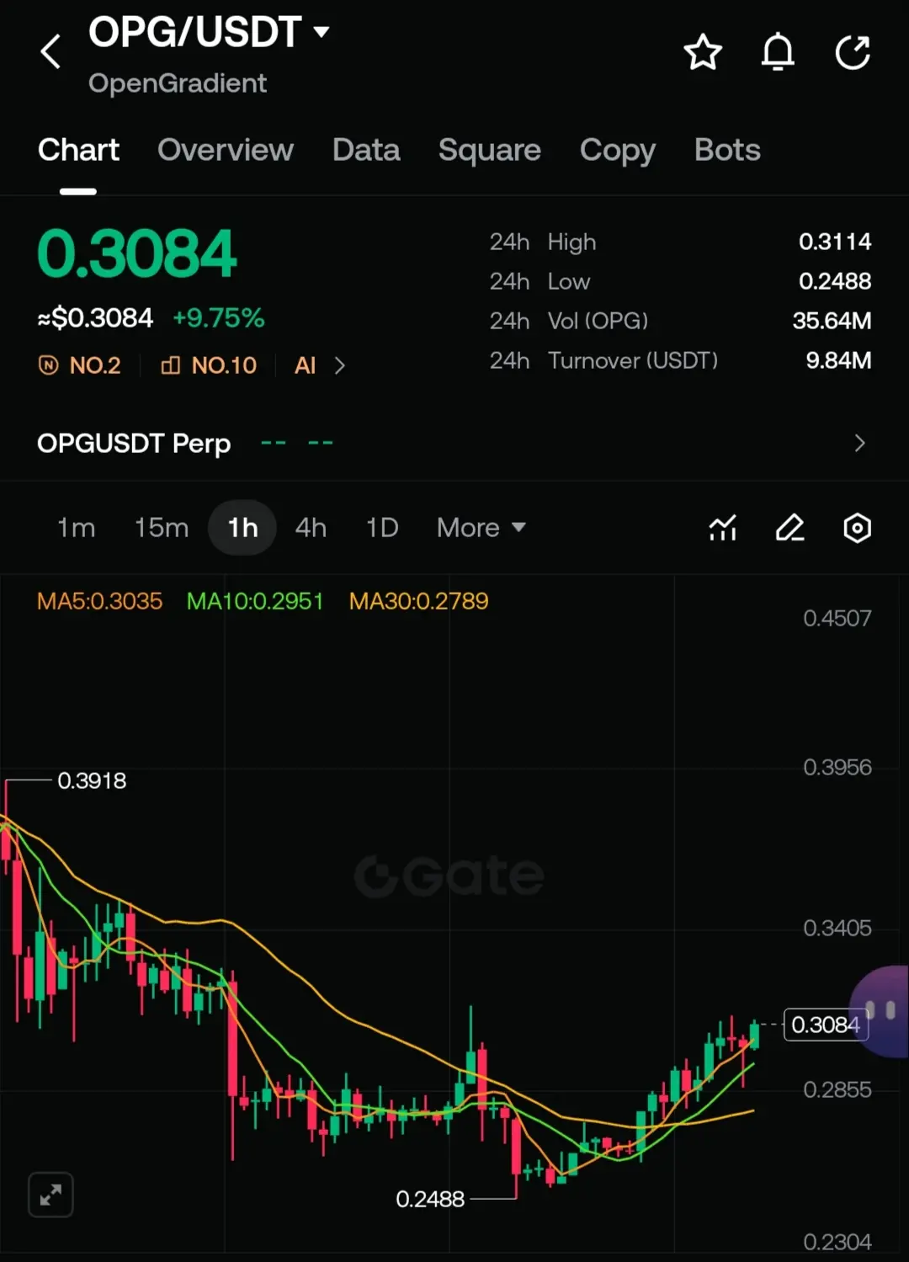
Task: Open the NO.2 ranking badge
Action: click(80, 365)
